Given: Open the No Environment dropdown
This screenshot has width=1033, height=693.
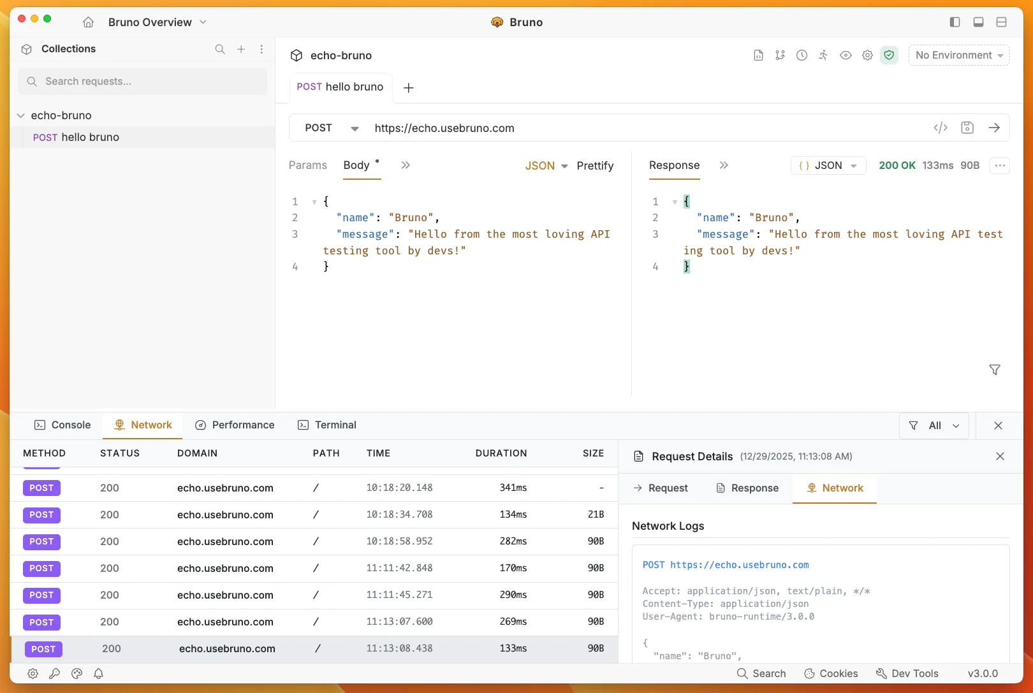Looking at the screenshot, I should pyautogui.click(x=959, y=55).
